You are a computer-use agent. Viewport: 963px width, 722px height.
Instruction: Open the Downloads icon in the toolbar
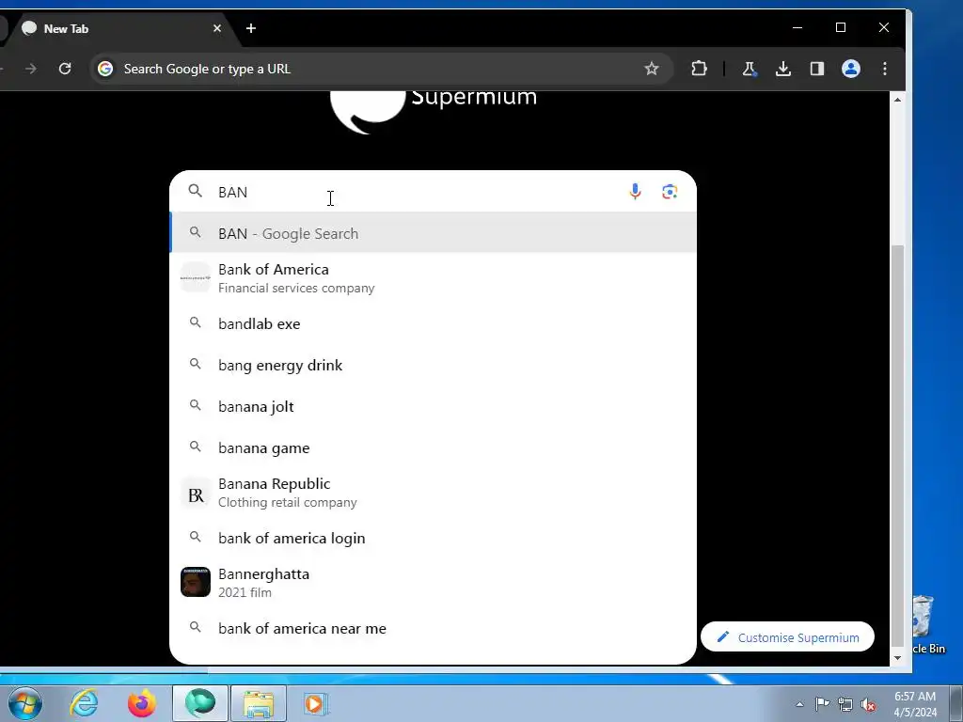(782, 69)
